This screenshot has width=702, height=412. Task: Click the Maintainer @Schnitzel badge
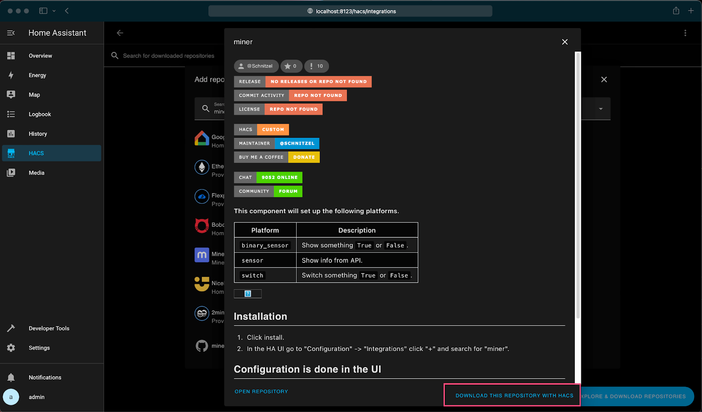pos(276,143)
